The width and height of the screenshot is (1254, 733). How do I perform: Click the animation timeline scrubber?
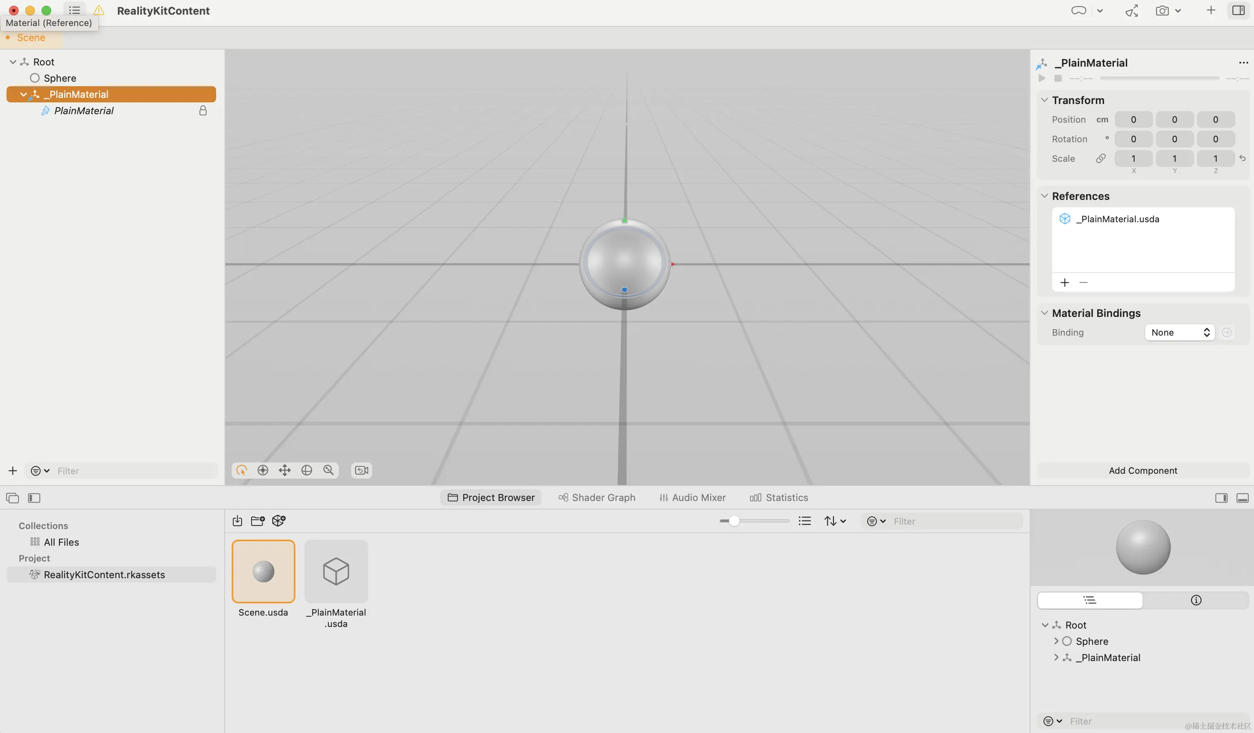pos(1159,78)
